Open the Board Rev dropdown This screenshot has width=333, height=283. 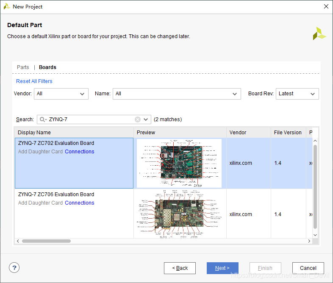[x=297, y=94]
